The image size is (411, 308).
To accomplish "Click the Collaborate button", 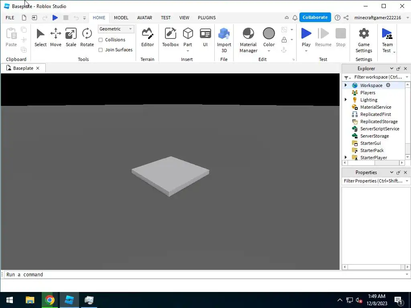I will coord(315,17).
